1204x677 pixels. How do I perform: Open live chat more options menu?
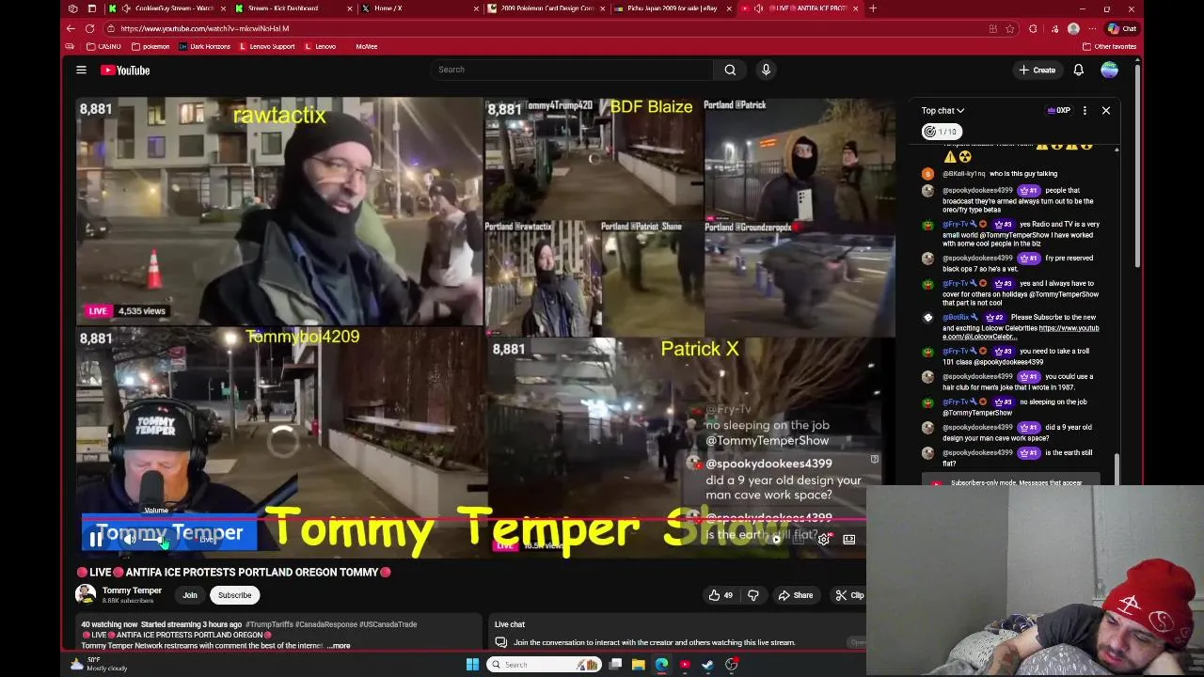1085,111
